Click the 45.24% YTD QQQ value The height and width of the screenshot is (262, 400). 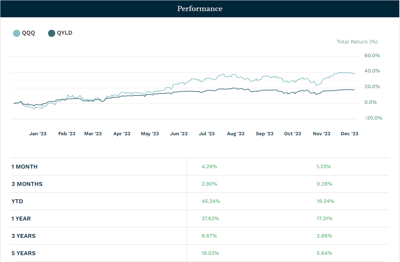(x=211, y=201)
